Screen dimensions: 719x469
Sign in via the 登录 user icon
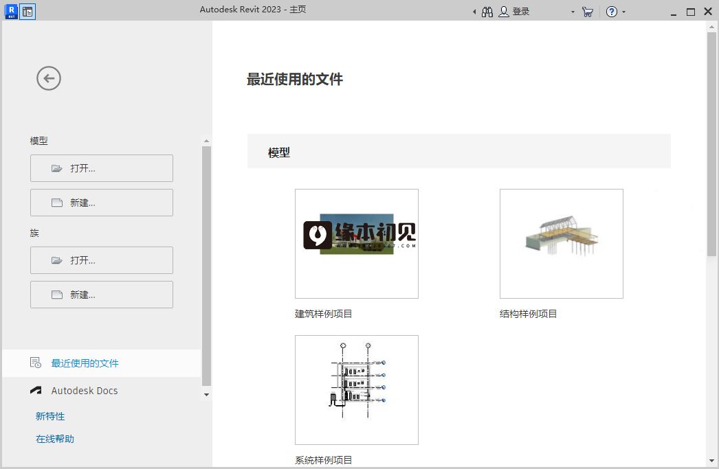click(x=503, y=12)
